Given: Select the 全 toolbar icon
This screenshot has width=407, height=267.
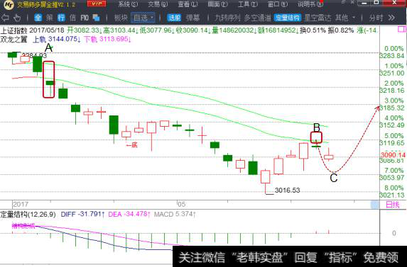Looking at the screenshot, I should (x=38, y=18).
